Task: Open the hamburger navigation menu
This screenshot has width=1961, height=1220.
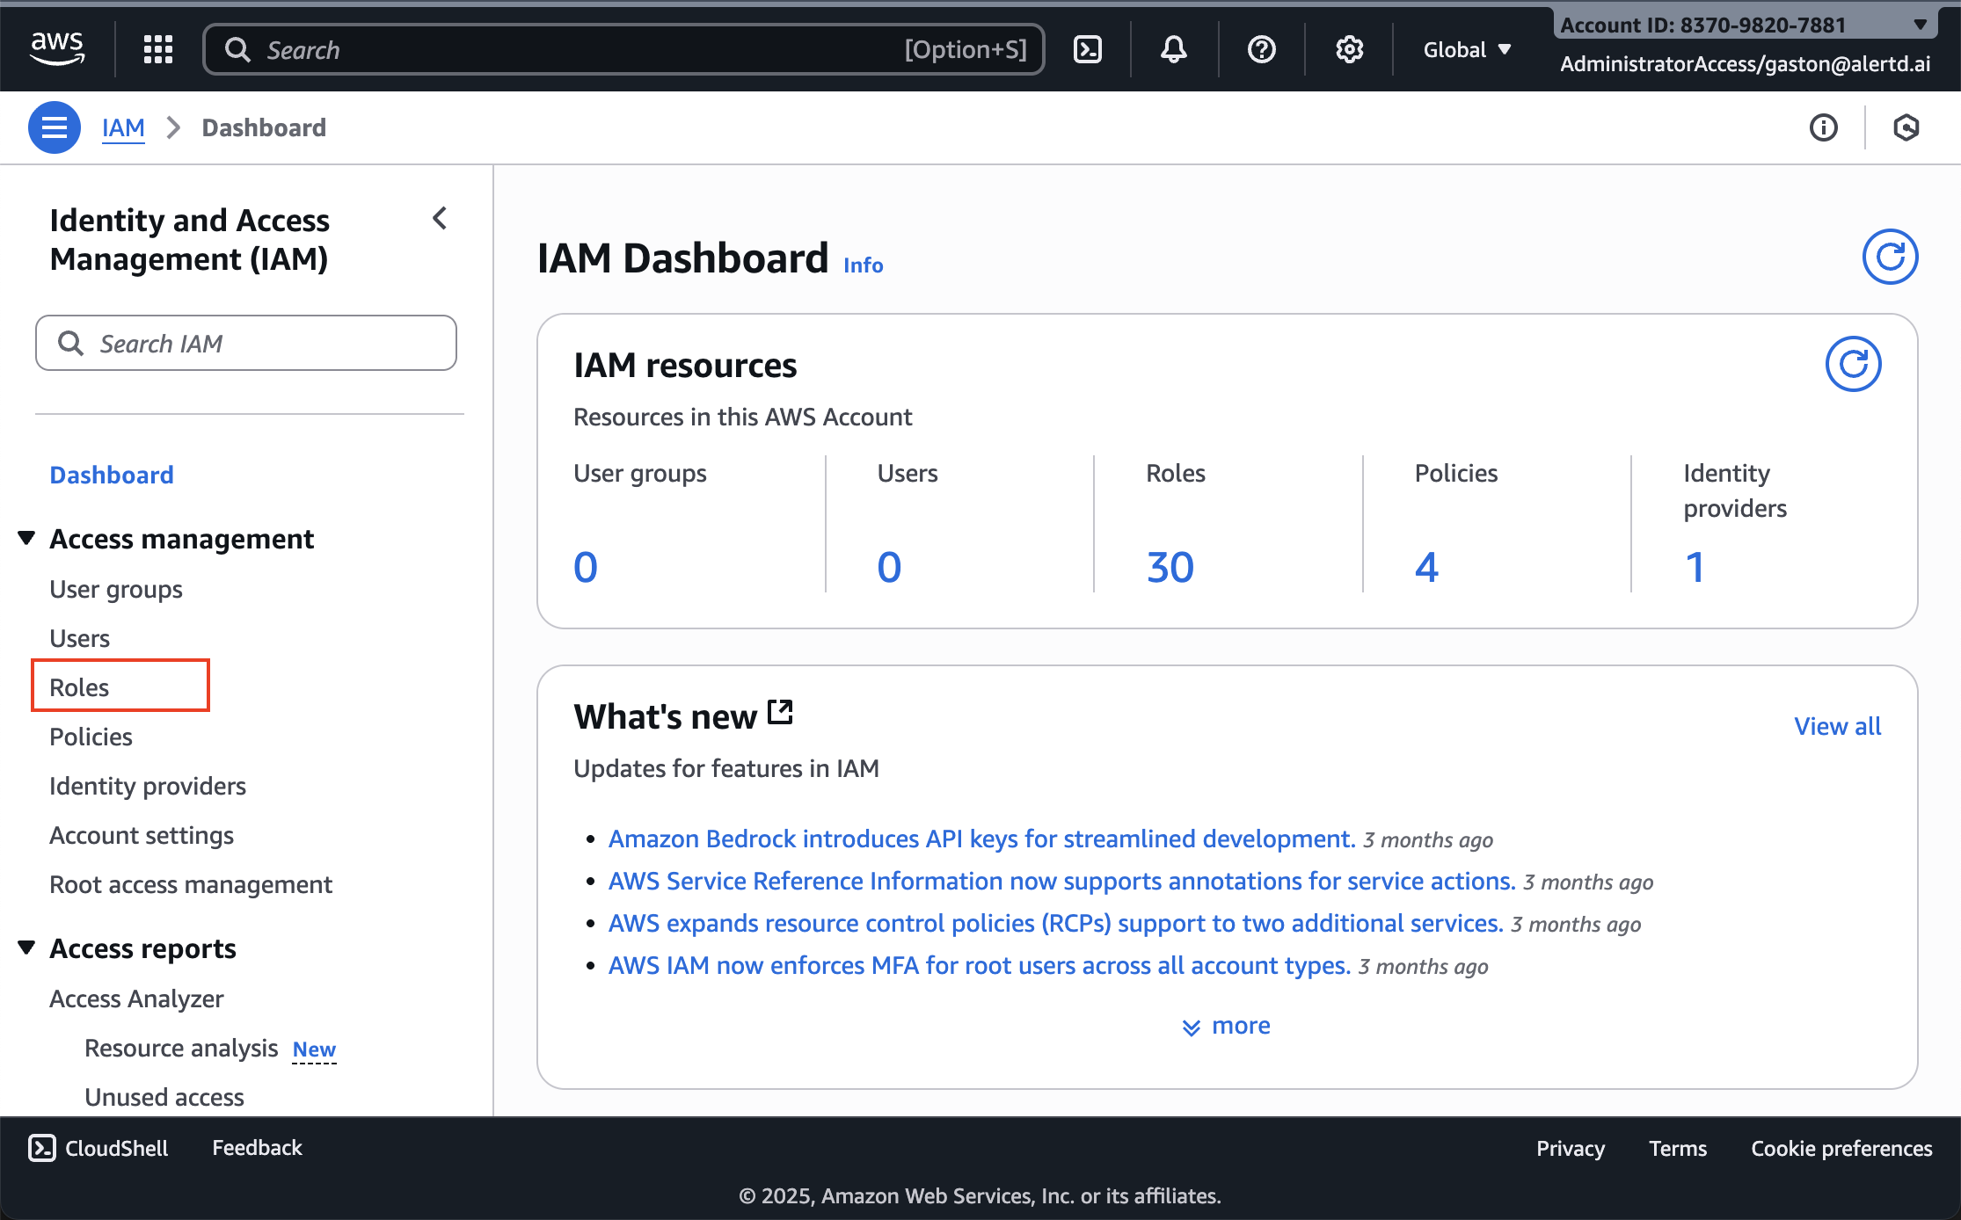Action: point(54,127)
